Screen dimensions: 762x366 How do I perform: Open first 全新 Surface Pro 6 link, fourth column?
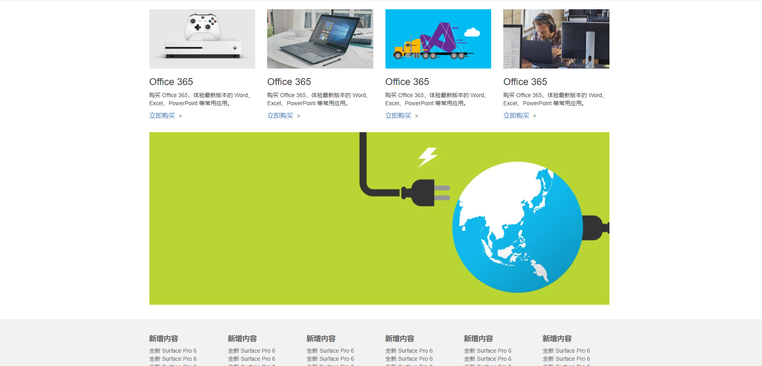(x=409, y=351)
